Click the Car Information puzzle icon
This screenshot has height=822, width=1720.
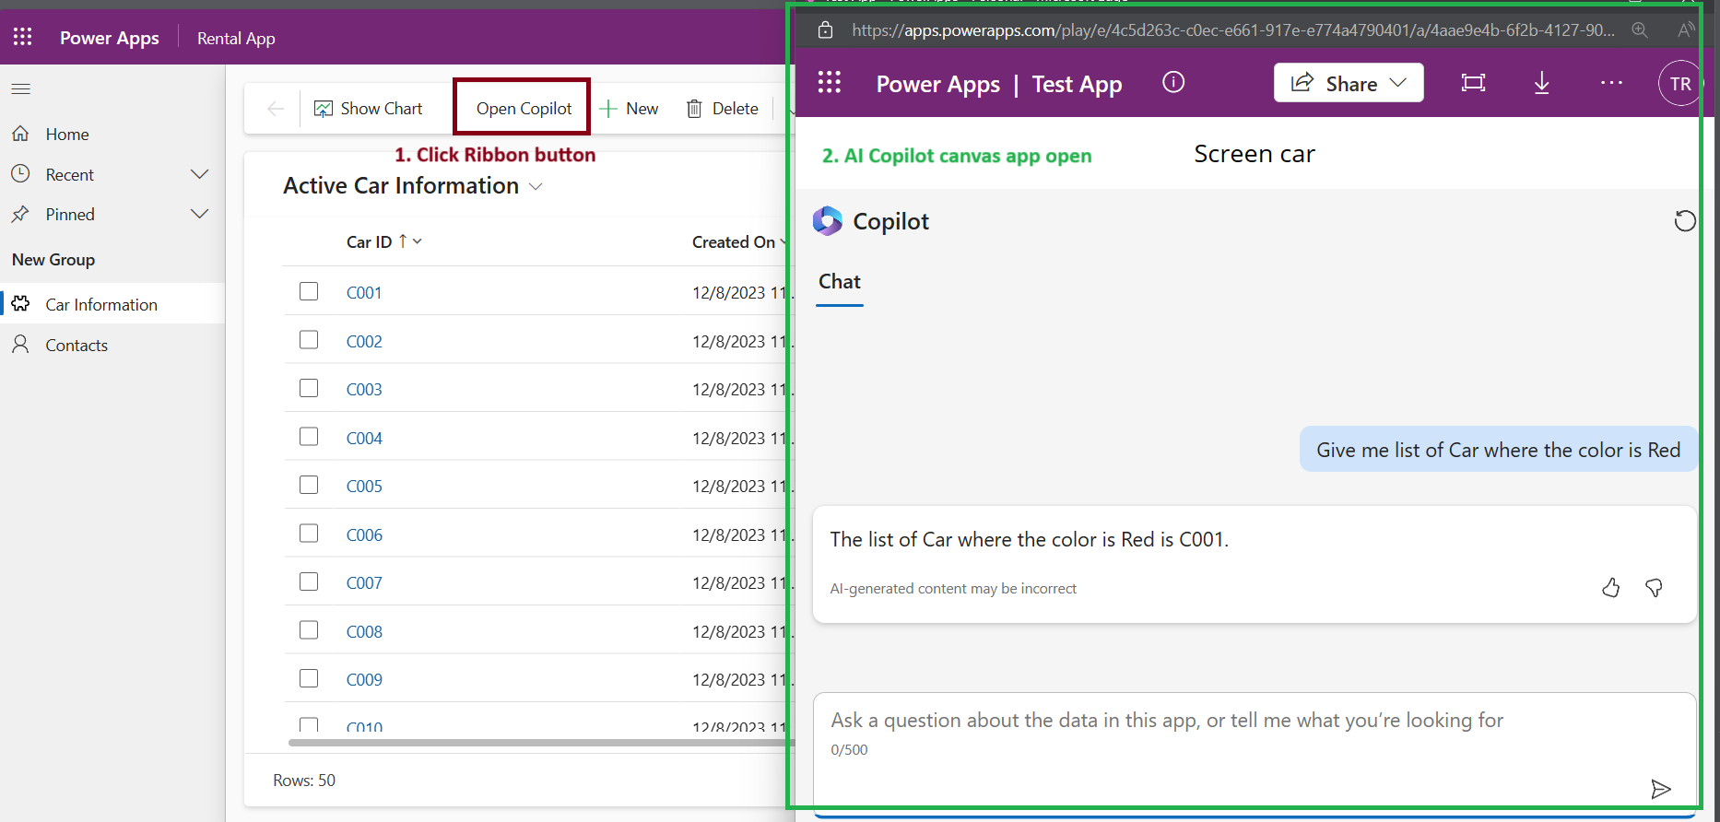tap(21, 303)
